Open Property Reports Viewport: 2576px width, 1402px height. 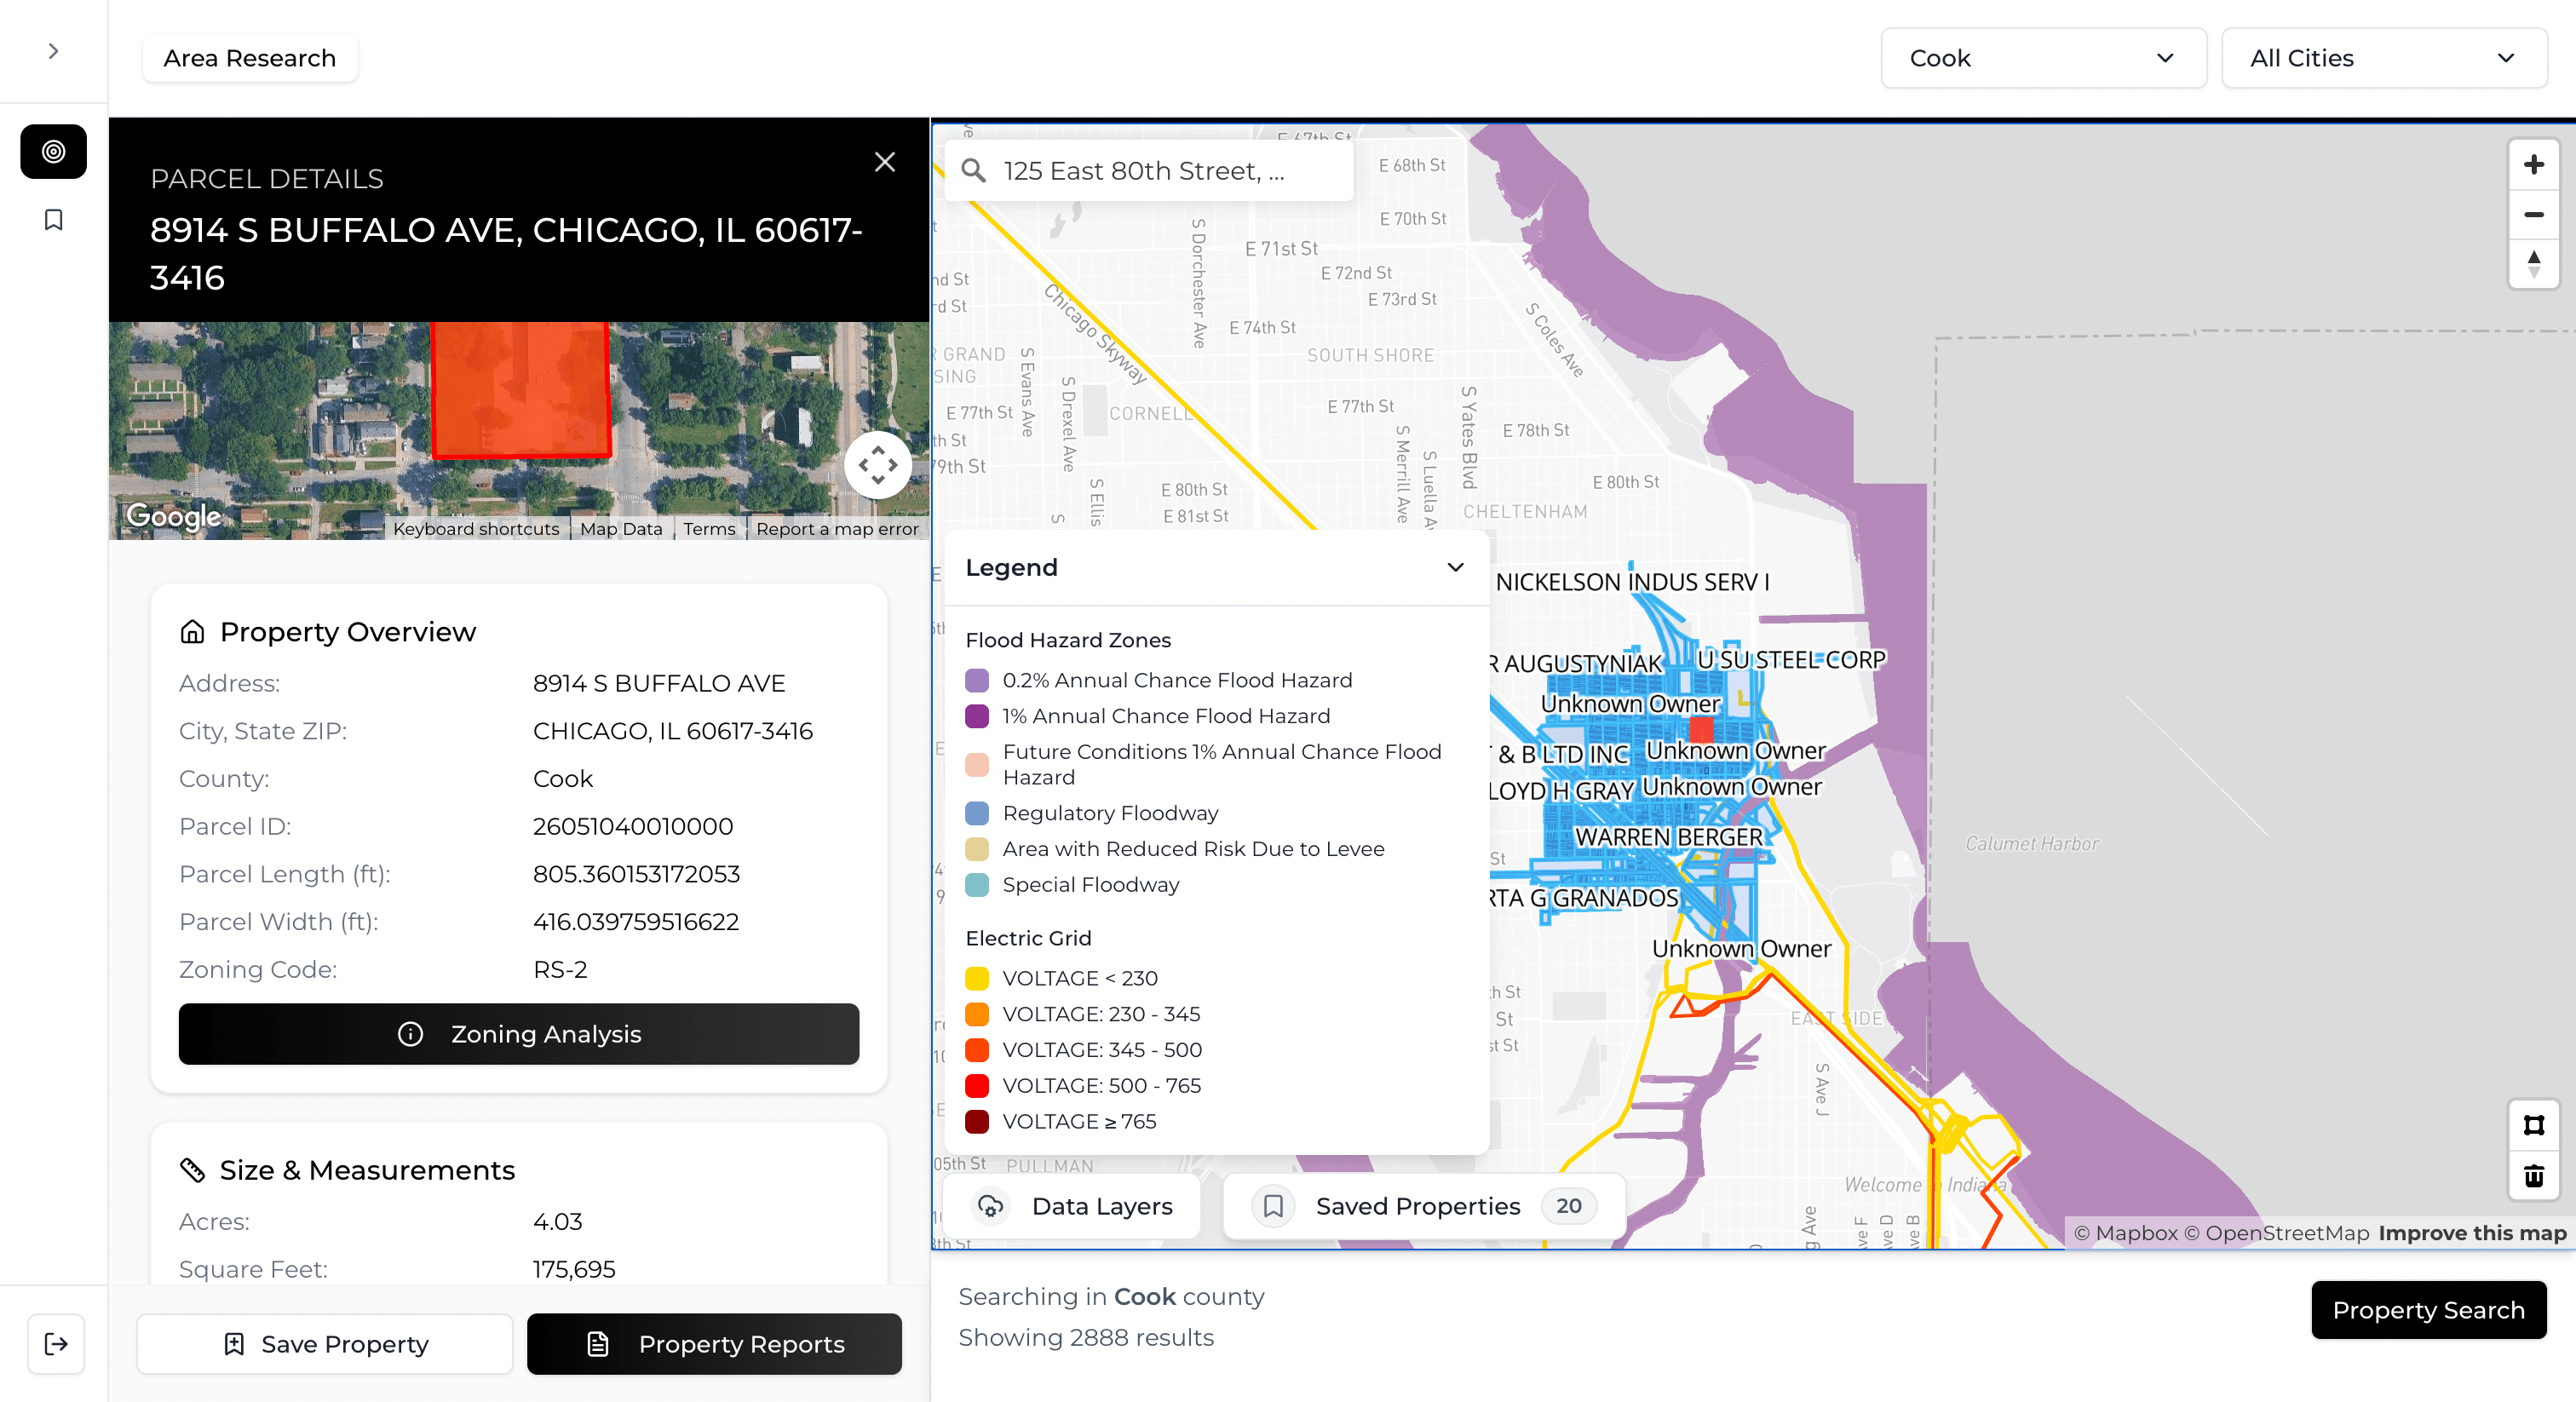click(x=714, y=1344)
